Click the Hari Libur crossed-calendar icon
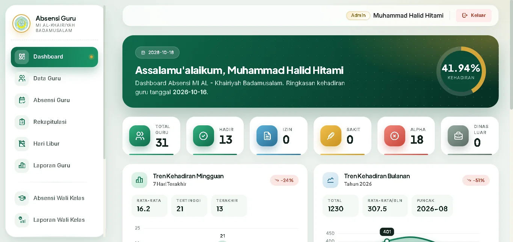 (22, 144)
